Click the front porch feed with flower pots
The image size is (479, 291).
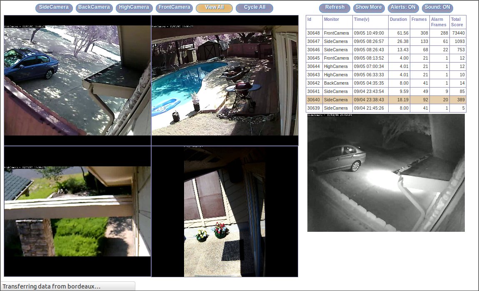click(225, 211)
